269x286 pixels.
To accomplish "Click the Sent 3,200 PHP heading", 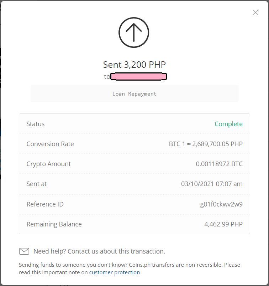I will tap(134, 65).
